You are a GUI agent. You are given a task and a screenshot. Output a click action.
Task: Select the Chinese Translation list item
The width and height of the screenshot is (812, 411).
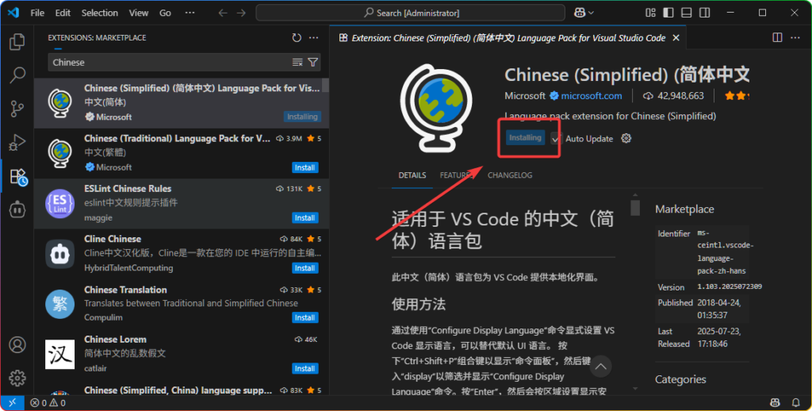(182, 304)
